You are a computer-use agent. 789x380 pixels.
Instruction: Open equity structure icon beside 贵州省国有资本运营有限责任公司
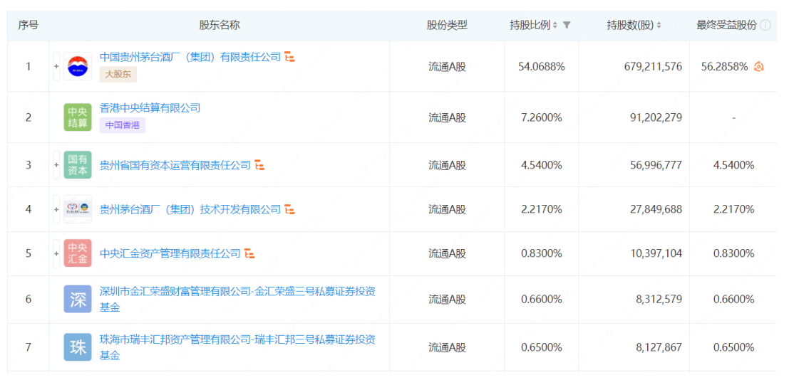[259, 165]
